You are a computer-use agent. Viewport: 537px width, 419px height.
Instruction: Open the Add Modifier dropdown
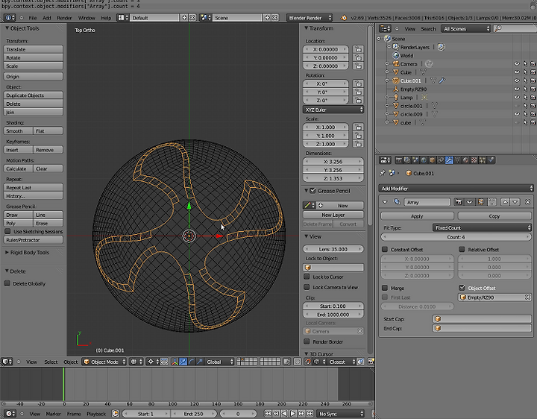456,189
